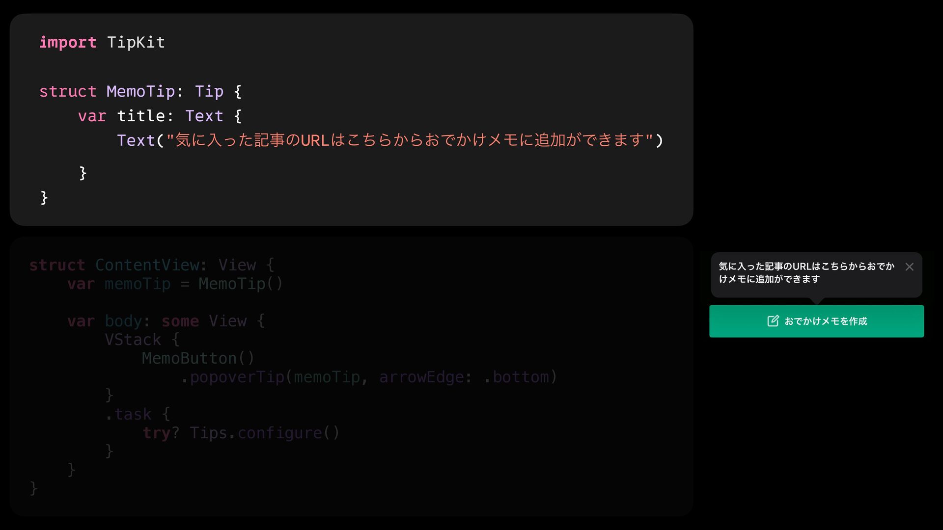Click the arrowEdge parameter label

[421, 377]
